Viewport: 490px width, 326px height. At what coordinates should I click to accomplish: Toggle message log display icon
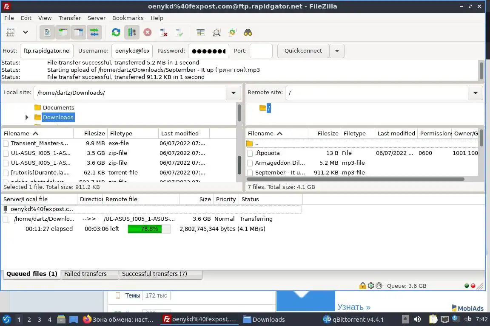(47, 32)
